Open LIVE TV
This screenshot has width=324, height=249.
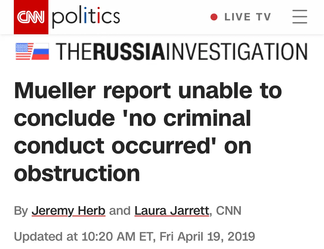[248, 17]
